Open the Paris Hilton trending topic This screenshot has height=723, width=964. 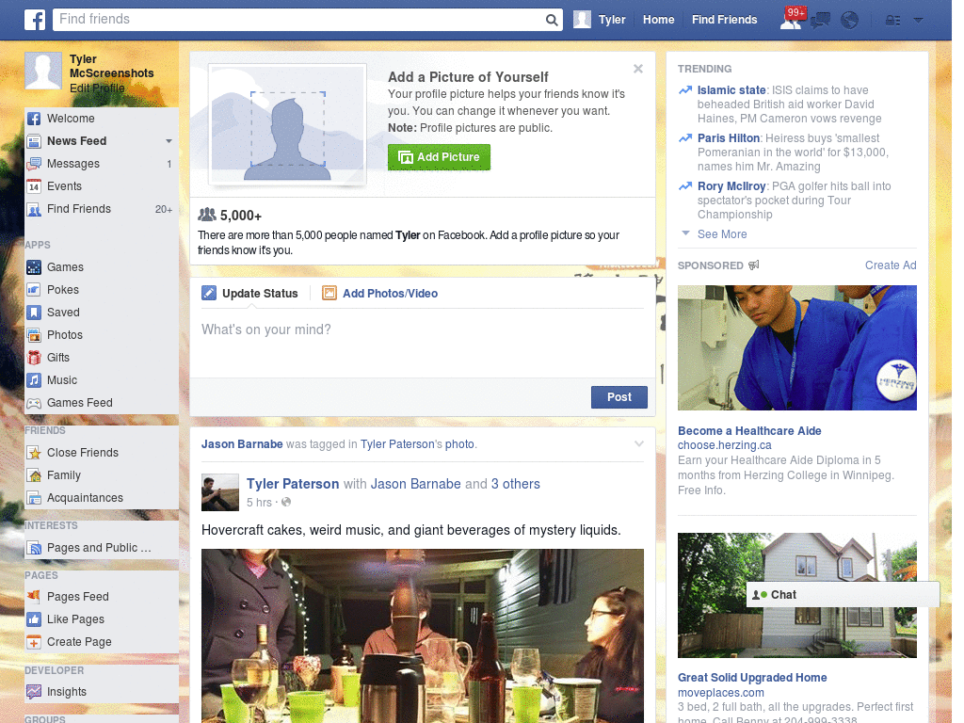(729, 138)
